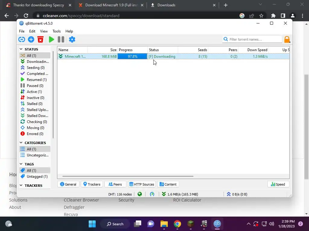Select the Stalled (0) filter
The height and width of the screenshot is (231, 309).
(35, 104)
